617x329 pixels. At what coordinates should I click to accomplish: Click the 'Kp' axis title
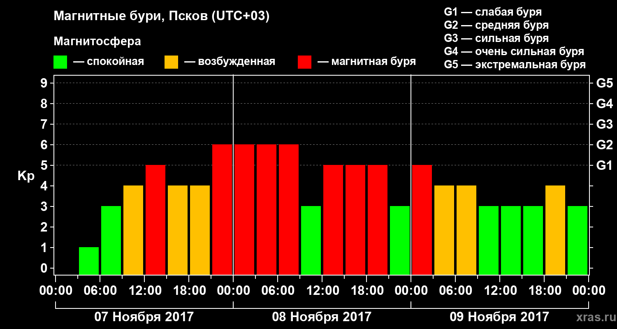tap(26, 176)
